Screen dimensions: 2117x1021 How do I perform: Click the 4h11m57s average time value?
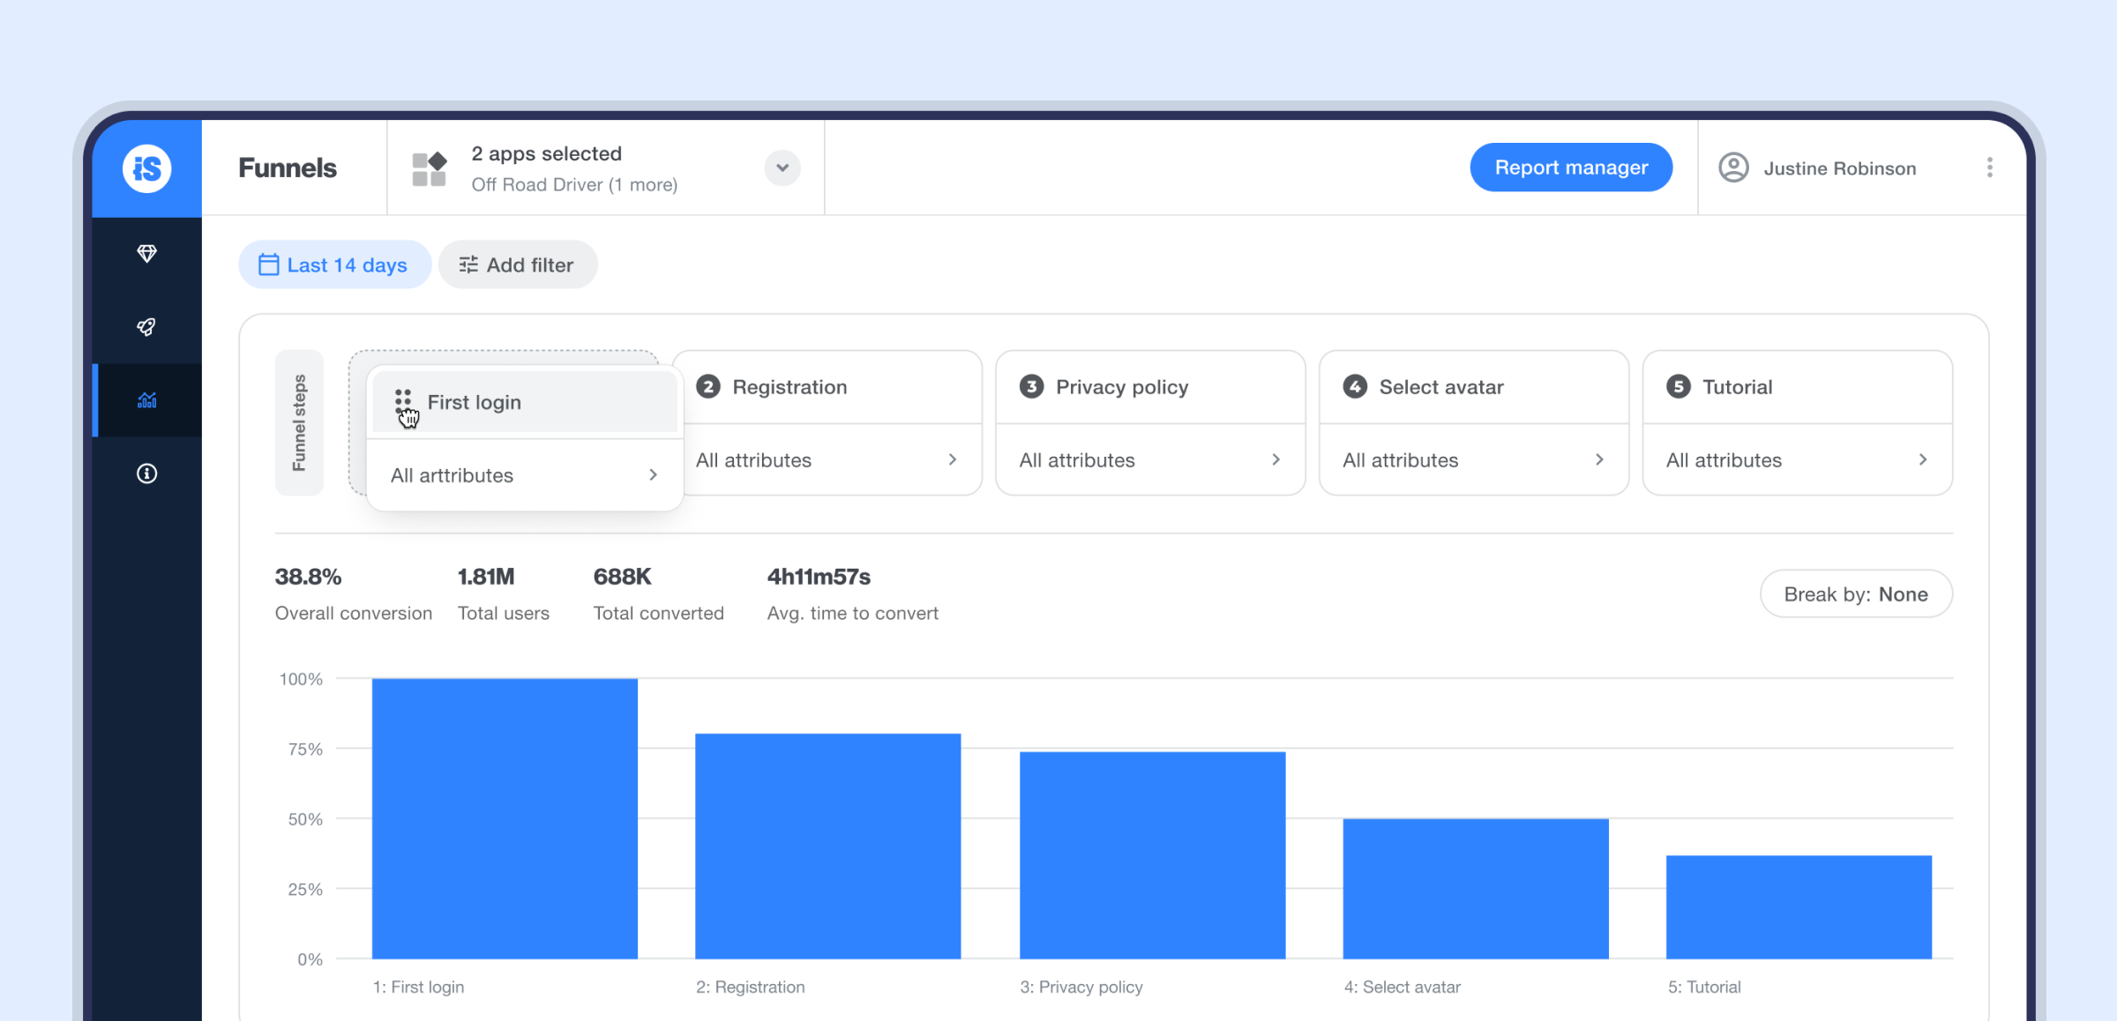[x=819, y=577]
